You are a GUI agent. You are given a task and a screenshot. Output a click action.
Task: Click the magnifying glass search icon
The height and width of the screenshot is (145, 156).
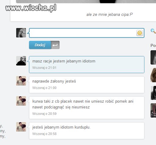coord(153,31)
